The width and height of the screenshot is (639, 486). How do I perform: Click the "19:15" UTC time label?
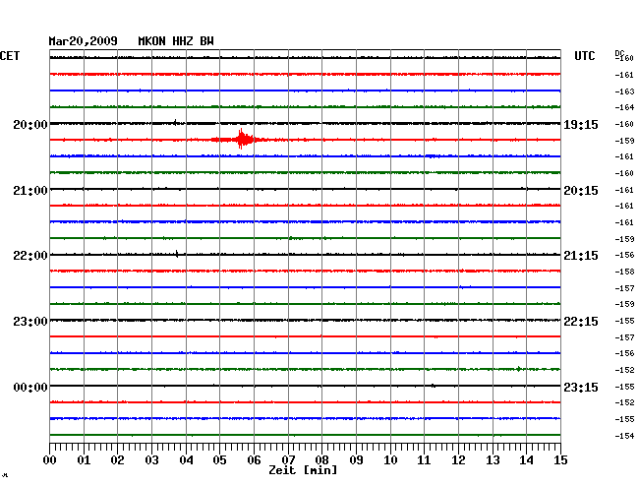(x=581, y=125)
